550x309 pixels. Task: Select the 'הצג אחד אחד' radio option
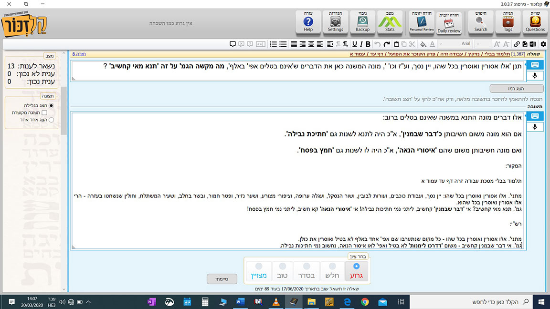51,120
